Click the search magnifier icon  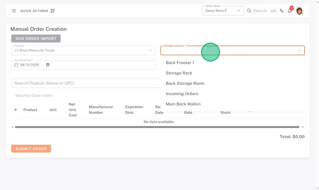point(249,11)
